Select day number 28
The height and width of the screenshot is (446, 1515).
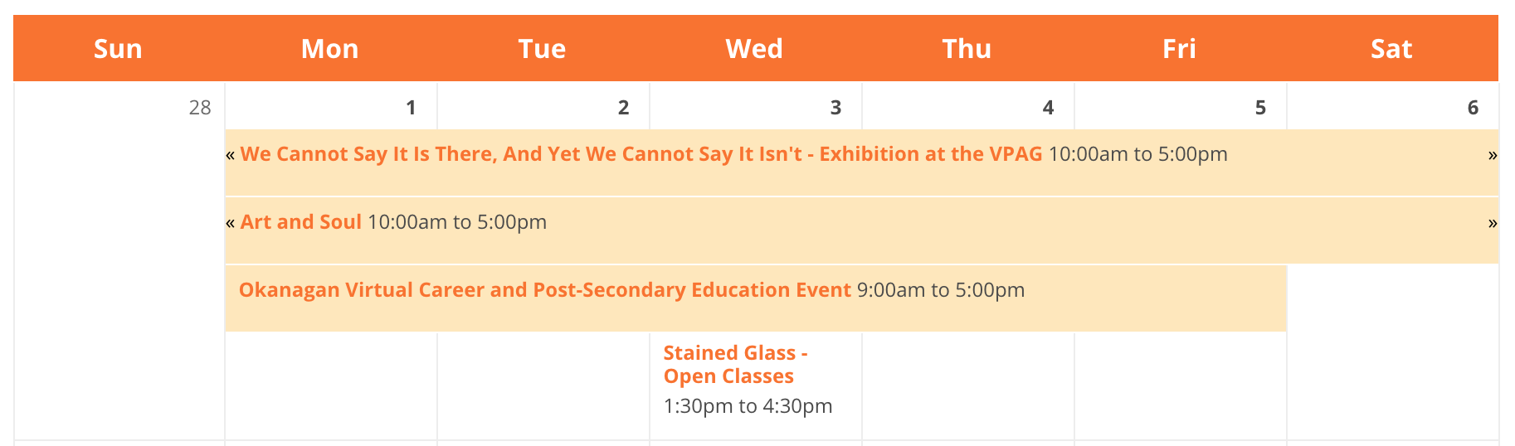(x=200, y=108)
